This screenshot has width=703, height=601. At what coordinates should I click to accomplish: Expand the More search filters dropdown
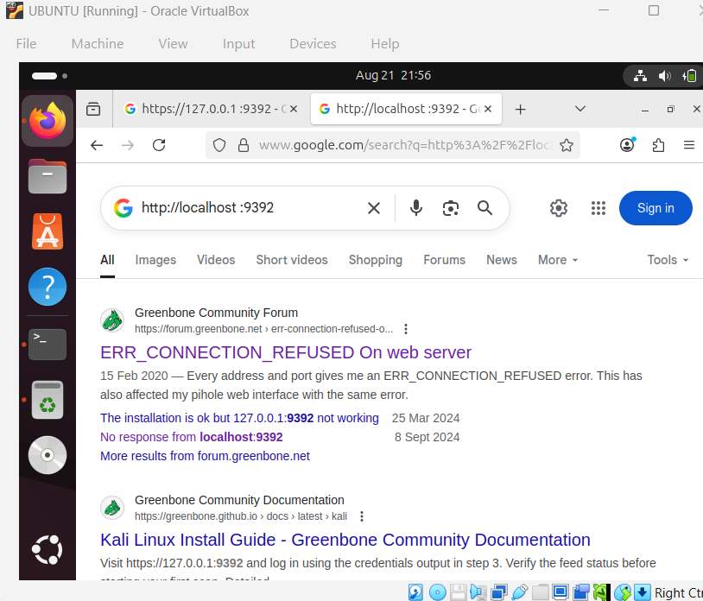(558, 260)
